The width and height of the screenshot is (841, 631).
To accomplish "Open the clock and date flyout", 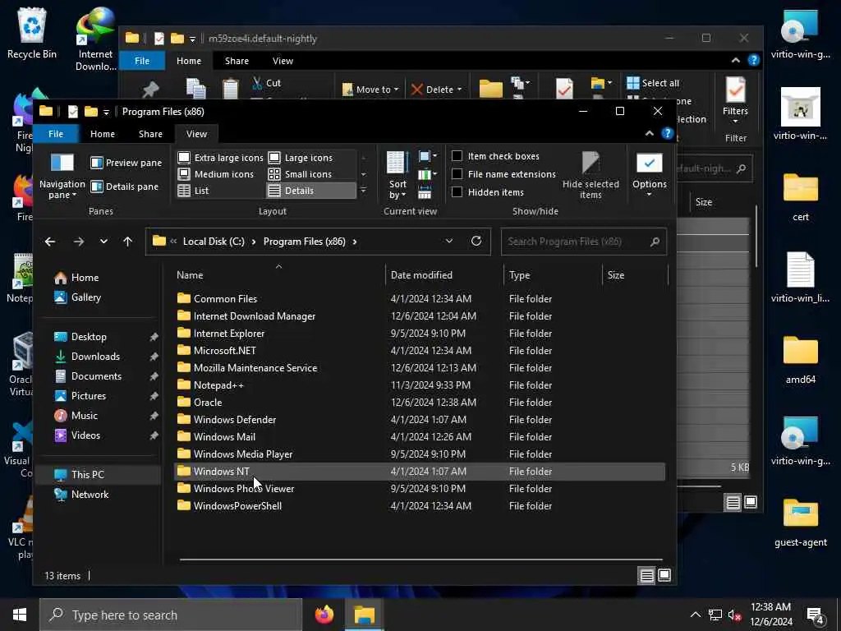I will [x=770, y=615].
